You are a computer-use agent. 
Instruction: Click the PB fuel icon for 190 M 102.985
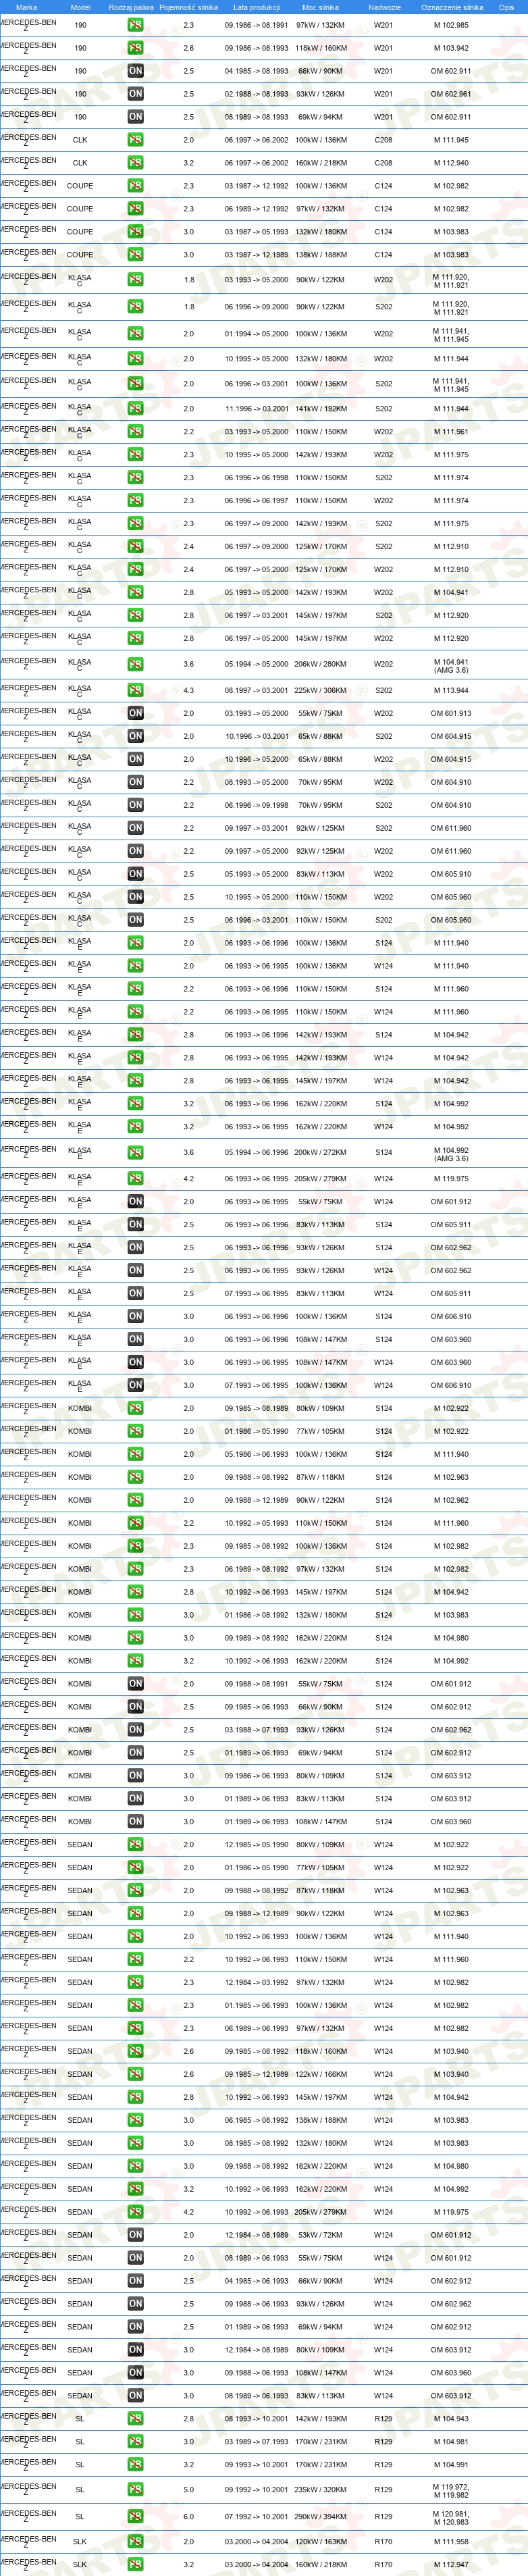click(135, 25)
